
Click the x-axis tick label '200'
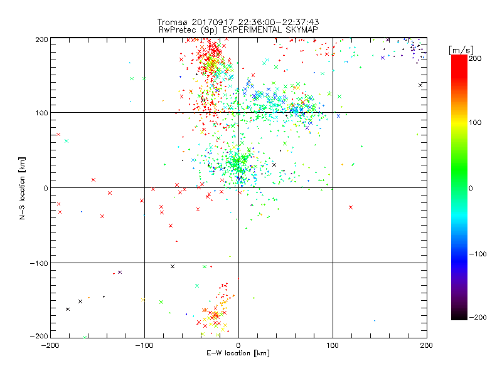pyautogui.click(x=427, y=345)
